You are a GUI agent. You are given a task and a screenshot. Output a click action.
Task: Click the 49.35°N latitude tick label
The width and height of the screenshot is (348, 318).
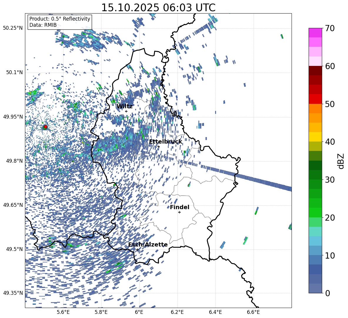[13, 293]
